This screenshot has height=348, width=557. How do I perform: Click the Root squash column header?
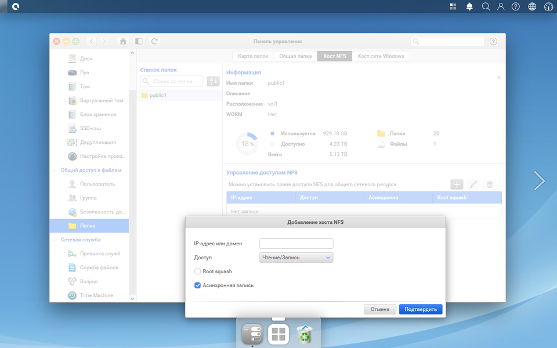[x=467, y=197]
